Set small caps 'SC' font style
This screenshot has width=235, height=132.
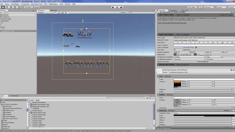[232, 43]
